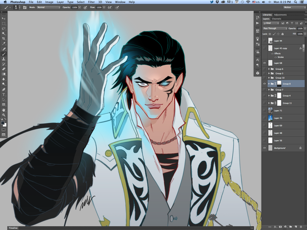Open the Brush panel toggle in options bar
Image resolution: width=307 pixels, height=230 pixels.
click(x=25, y=7)
